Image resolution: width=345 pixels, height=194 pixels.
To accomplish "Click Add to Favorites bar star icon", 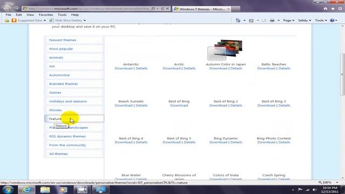I will [7, 20].
